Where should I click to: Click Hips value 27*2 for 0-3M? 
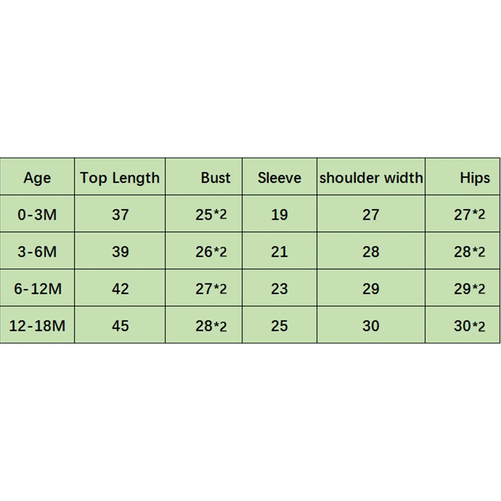point(469,215)
